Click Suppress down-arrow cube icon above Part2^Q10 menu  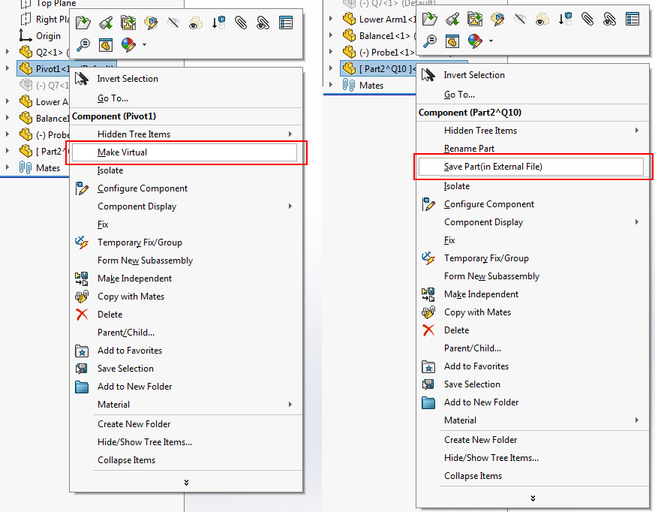coord(565,19)
